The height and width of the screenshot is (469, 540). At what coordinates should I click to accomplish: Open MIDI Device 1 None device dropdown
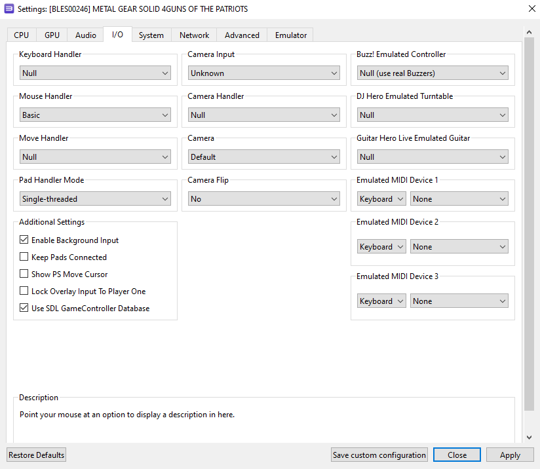pos(459,199)
